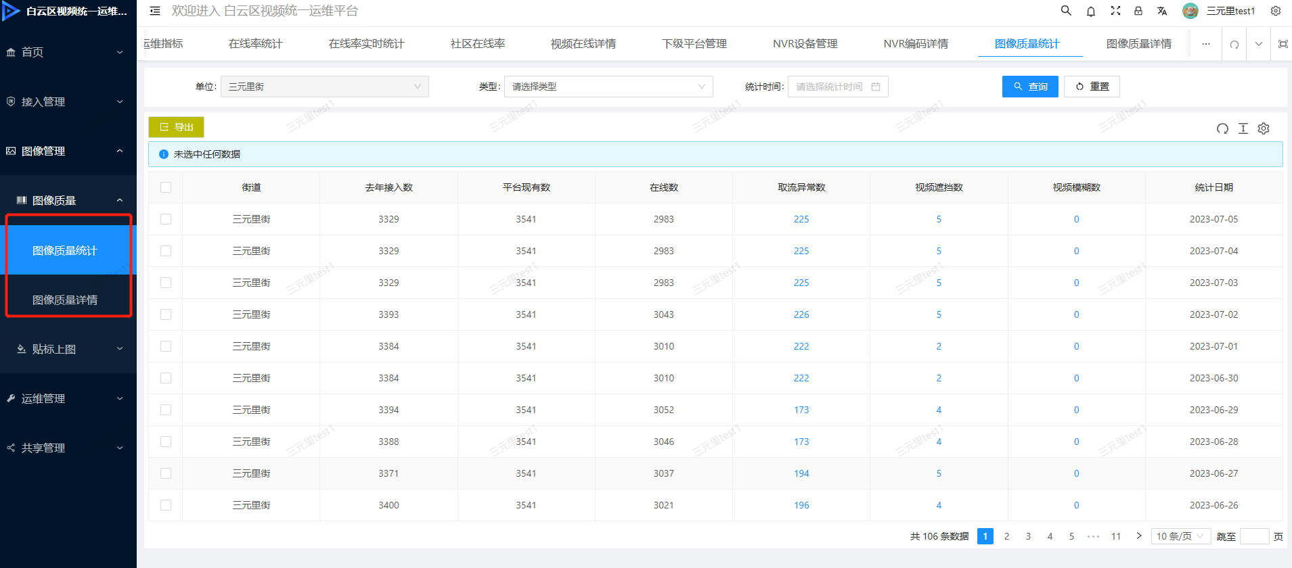The image size is (1292, 568).
Task: Open language translation icon
Action: pyautogui.click(x=1162, y=11)
